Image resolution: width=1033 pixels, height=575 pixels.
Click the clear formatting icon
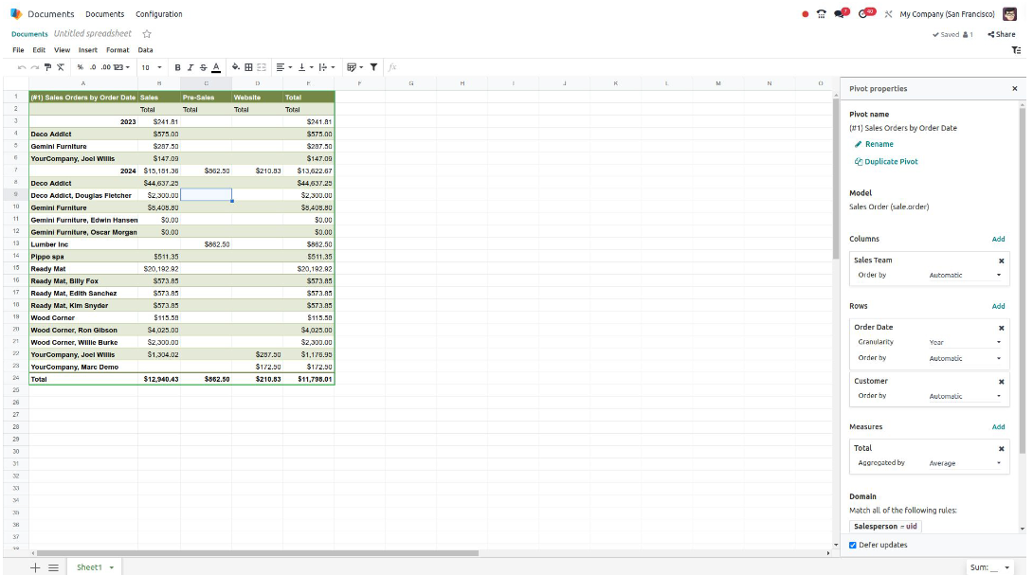[61, 67]
